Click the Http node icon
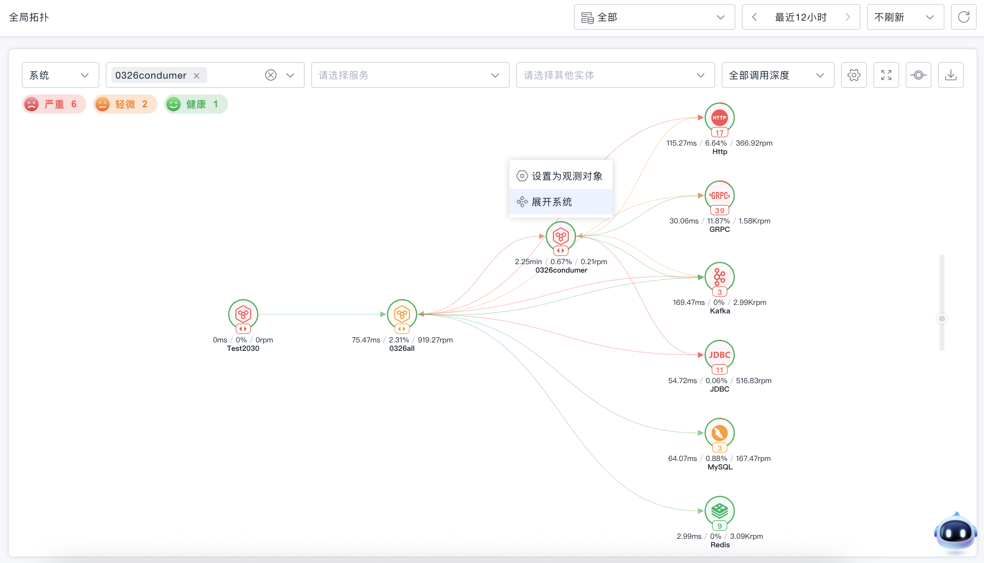984x563 pixels. tap(719, 118)
